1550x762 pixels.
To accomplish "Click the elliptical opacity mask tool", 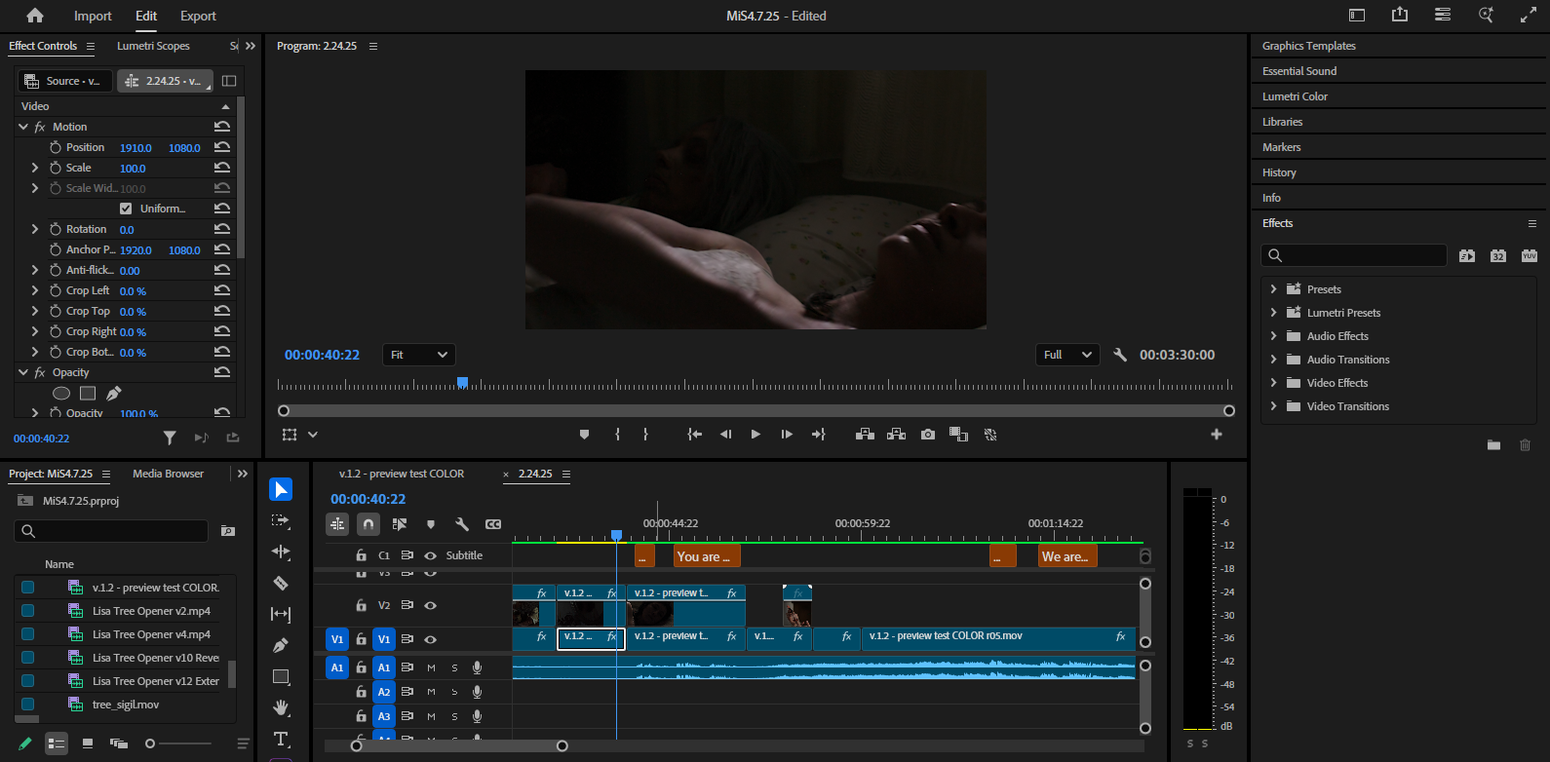I will [x=60, y=394].
